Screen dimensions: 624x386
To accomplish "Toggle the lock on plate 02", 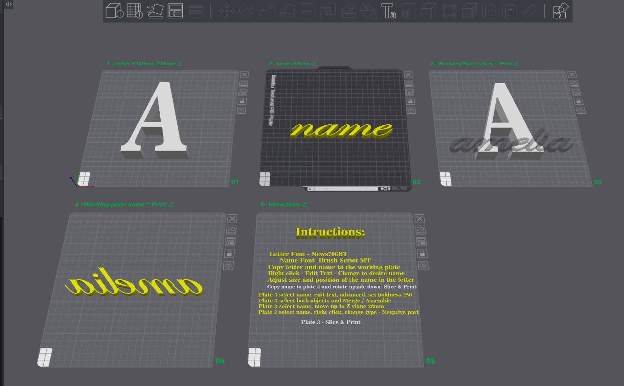I will 410,101.
